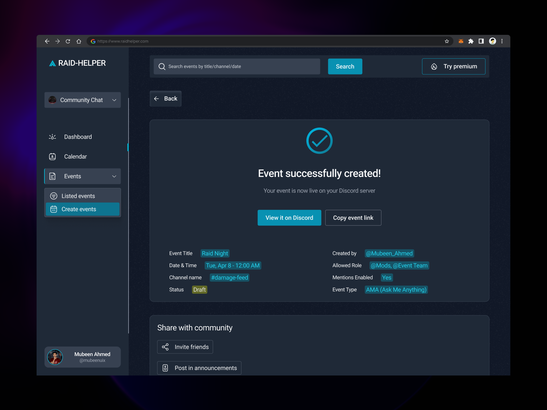Click the View it on Discord button
Image resolution: width=547 pixels, height=410 pixels.
(x=289, y=218)
